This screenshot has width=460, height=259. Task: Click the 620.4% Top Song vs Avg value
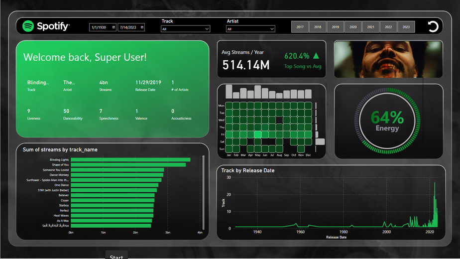297,56
